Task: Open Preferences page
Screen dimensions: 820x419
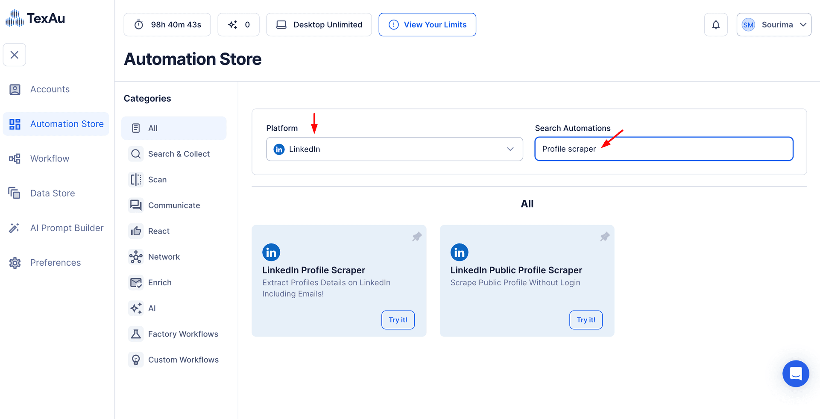Action: click(x=56, y=262)
